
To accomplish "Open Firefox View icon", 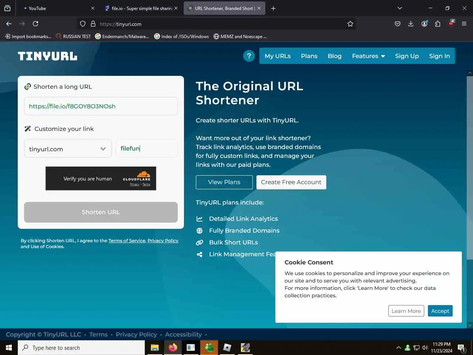I will 7,8.
